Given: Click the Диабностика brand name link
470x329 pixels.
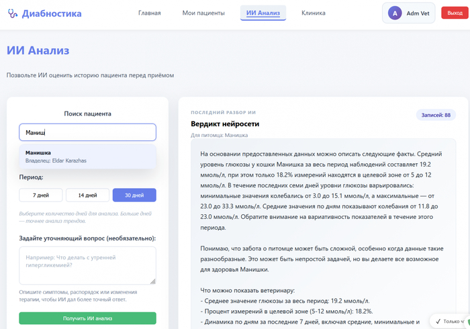Looking at the screenshot, I should 52,13.
